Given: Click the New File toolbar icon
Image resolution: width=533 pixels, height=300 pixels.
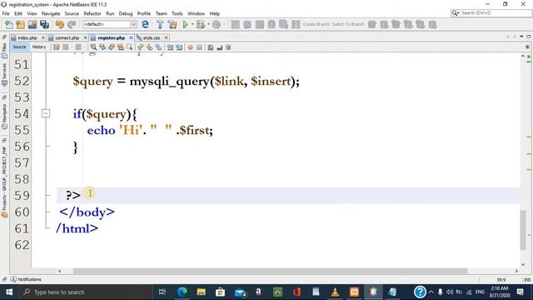Looking at the screenshot, I should pos(9,24).
